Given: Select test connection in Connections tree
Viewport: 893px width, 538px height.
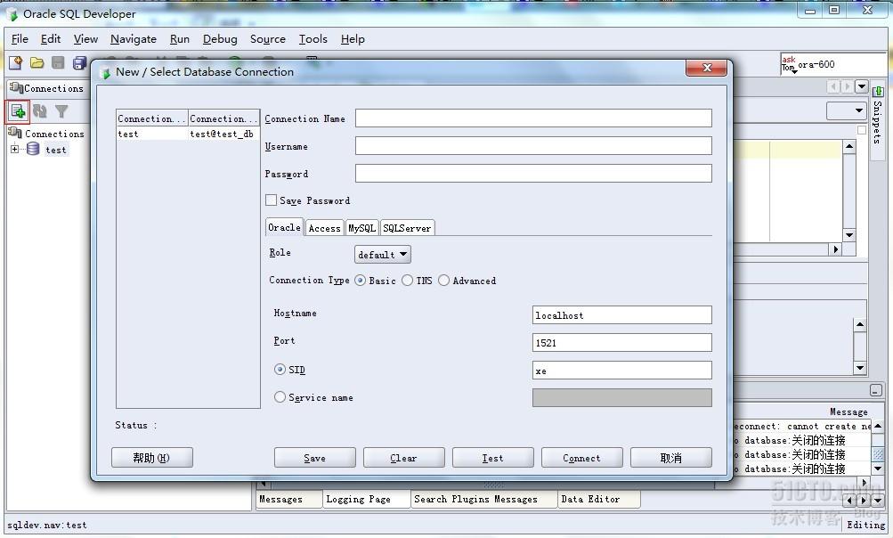Looking at the screenshot, I should 56,150.
